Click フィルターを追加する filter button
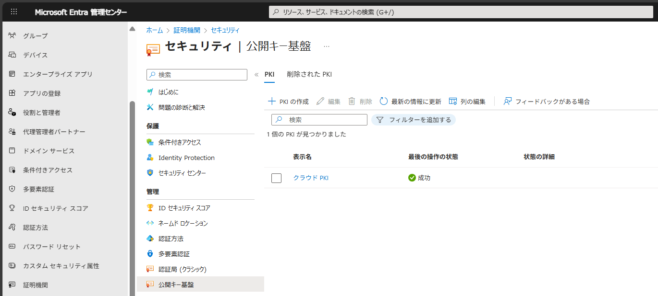658x296 pixels. tap(414, 120)
